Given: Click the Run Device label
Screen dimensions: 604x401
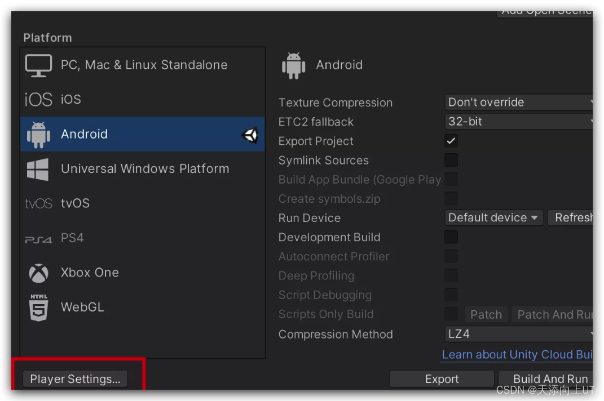Looking at the screenshot, I should click(310, 218).
